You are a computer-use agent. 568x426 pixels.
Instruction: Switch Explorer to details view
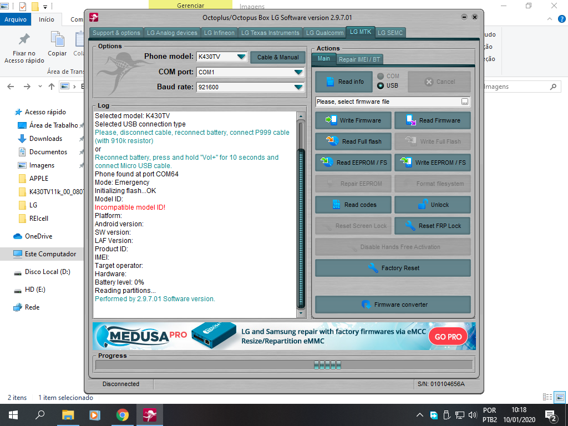pyautogui.click(x=547, y=397)
